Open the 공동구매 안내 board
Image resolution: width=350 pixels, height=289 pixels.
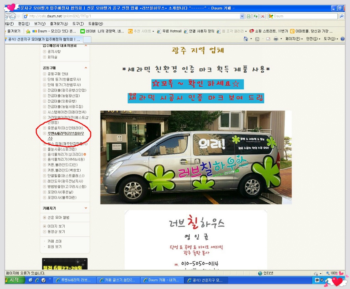[58, 74]
